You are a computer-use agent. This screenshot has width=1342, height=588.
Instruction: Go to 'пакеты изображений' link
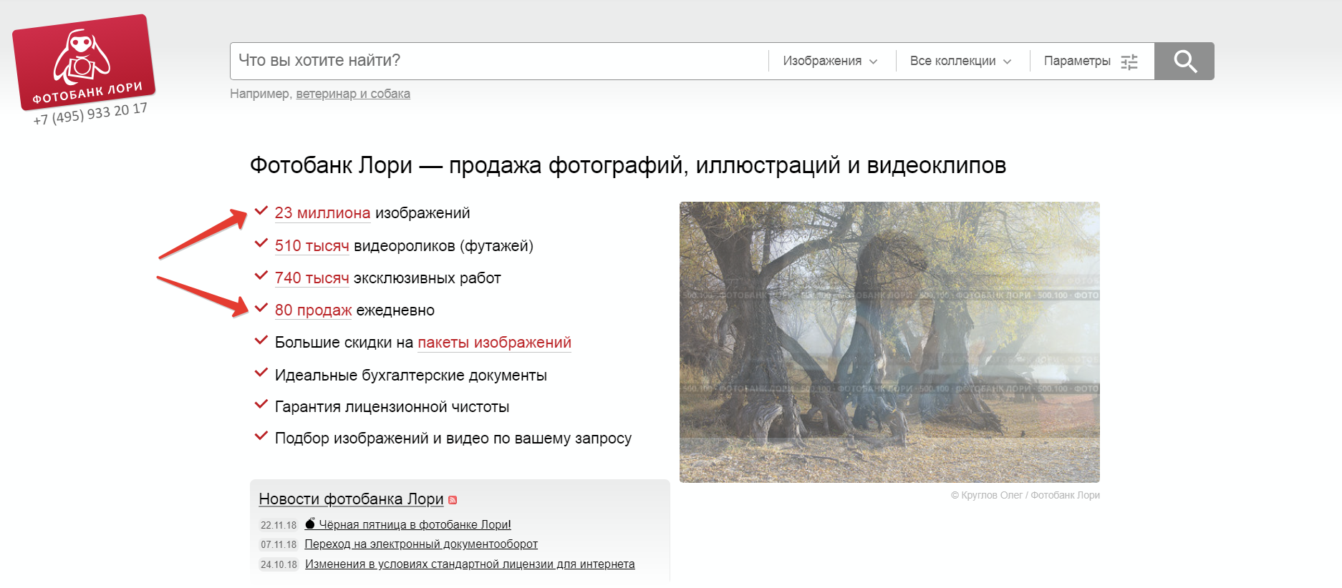point(494,343)
